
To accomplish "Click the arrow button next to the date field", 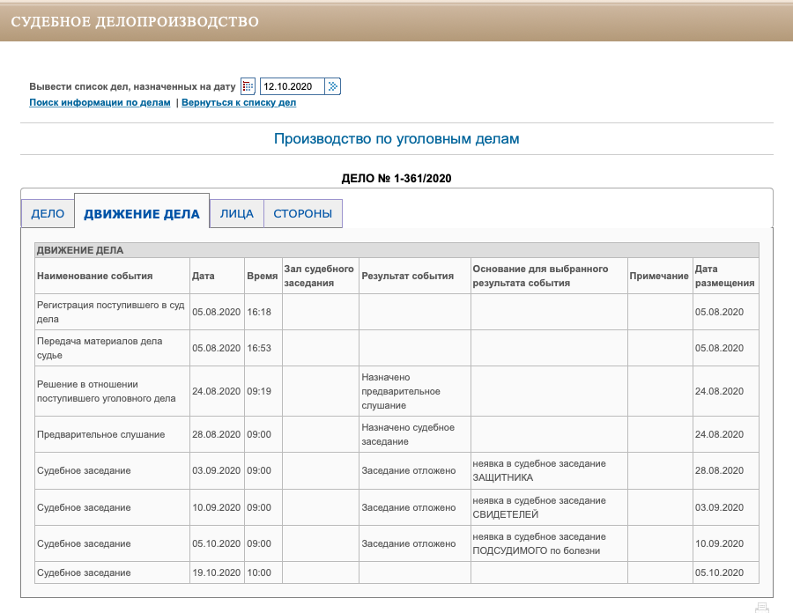I will (332, 86).
